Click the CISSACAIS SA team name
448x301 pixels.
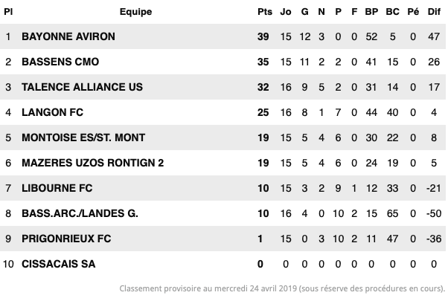58,264
